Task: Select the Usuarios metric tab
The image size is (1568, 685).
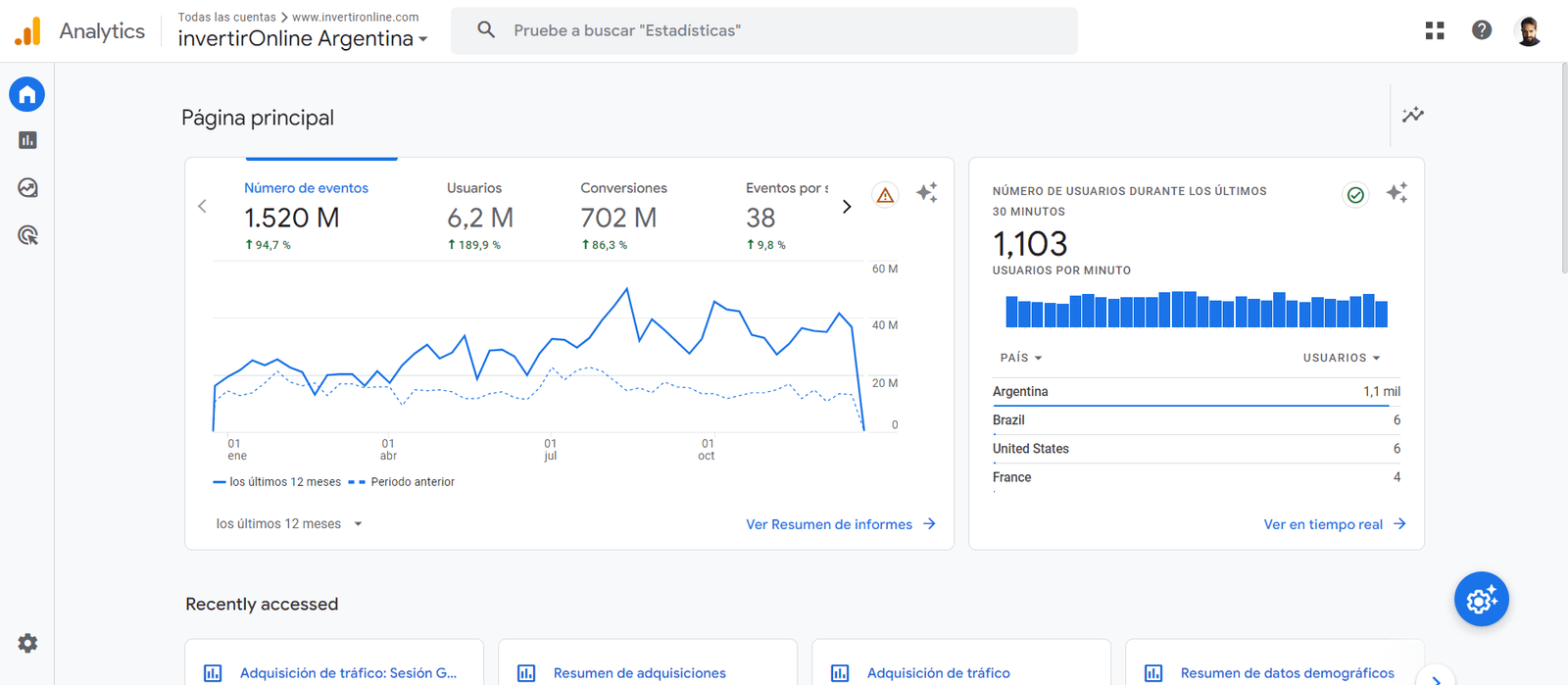Action: [480, 216]
